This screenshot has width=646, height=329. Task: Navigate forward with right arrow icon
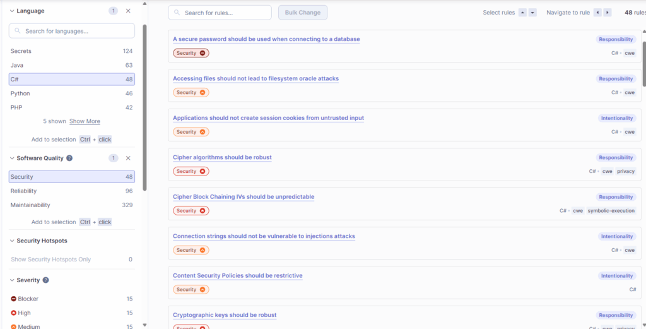click(x=608, y=13)
